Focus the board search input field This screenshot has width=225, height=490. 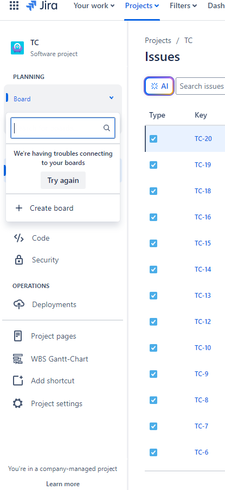[x=63, y=128]
